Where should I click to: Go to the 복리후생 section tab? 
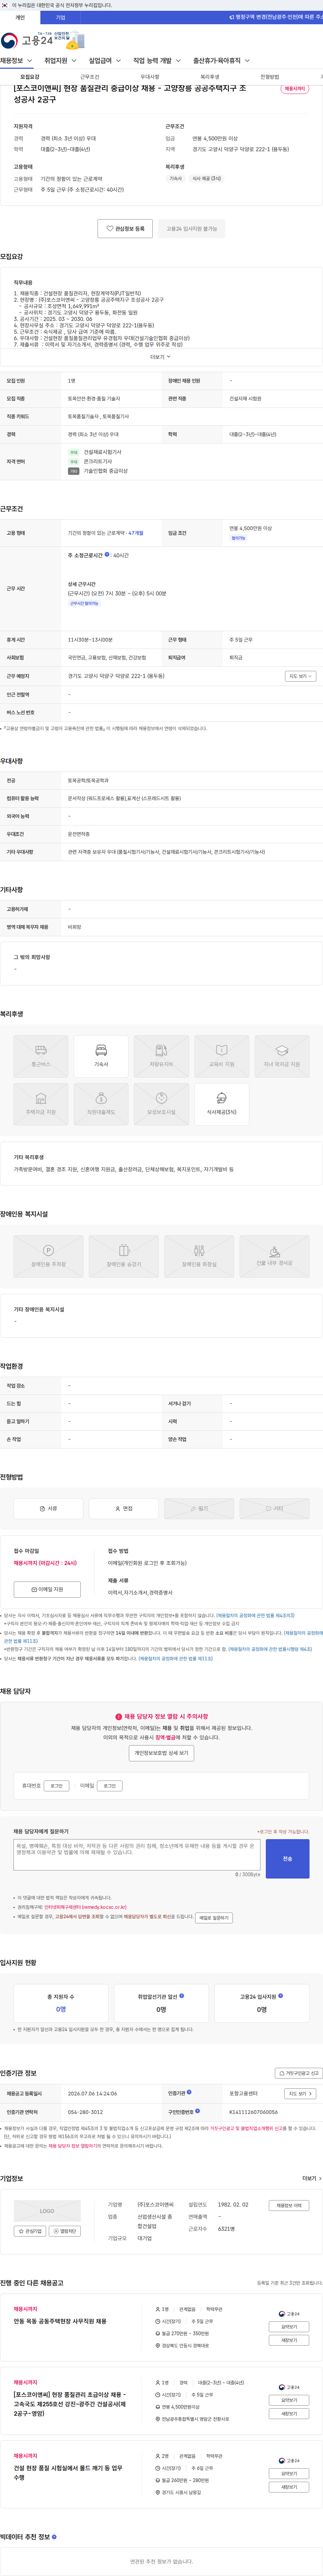click(x=210, y=77)
